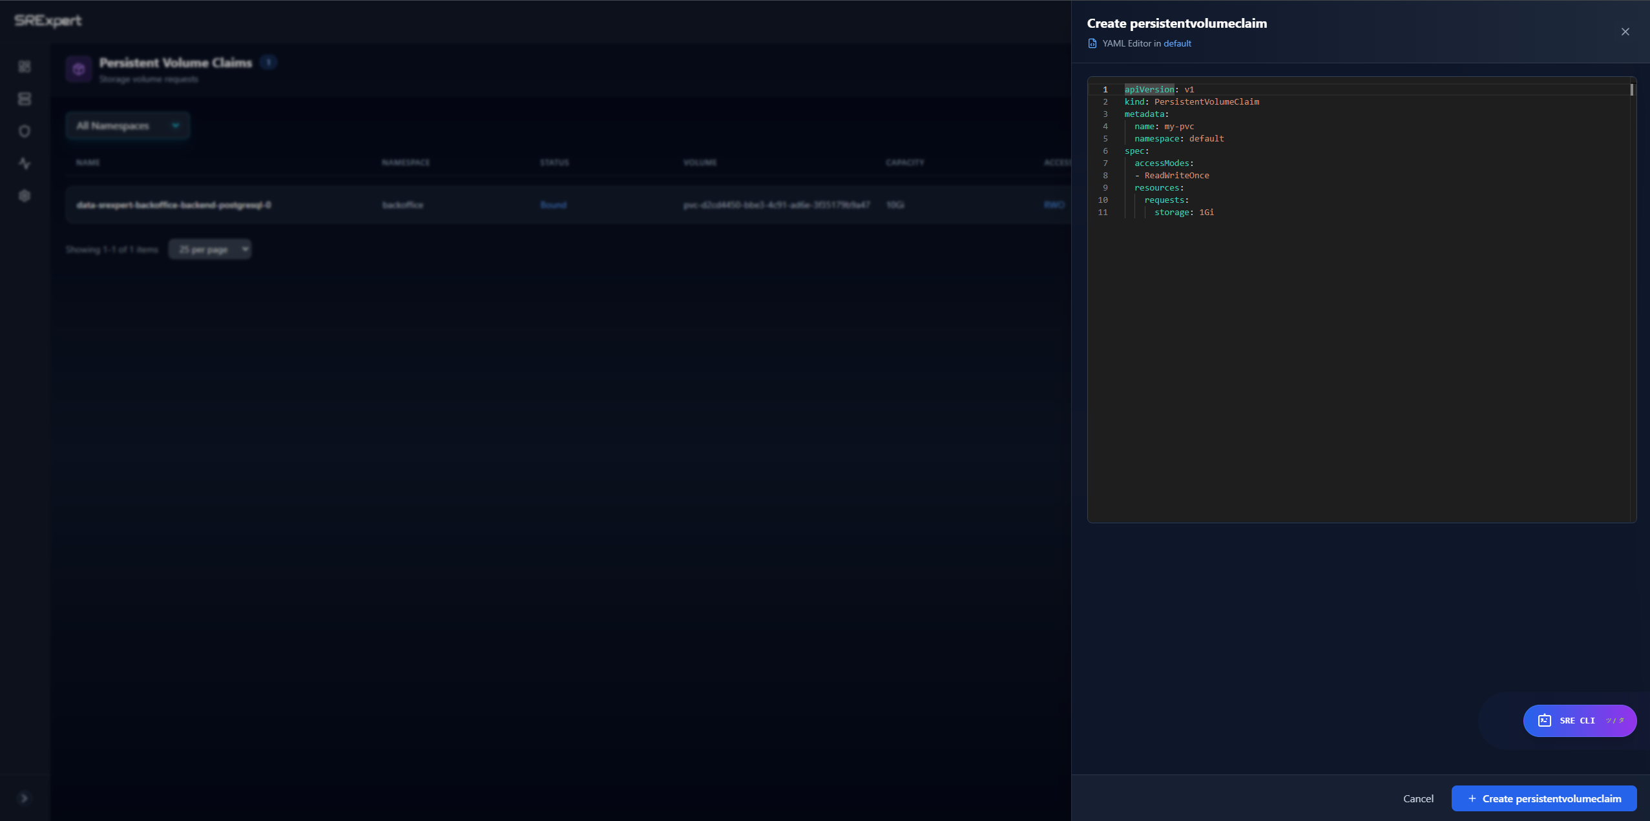Click the purple Persistent Volume Claims icon
This screenshot has height=821, width=1650.
(79, 68)
